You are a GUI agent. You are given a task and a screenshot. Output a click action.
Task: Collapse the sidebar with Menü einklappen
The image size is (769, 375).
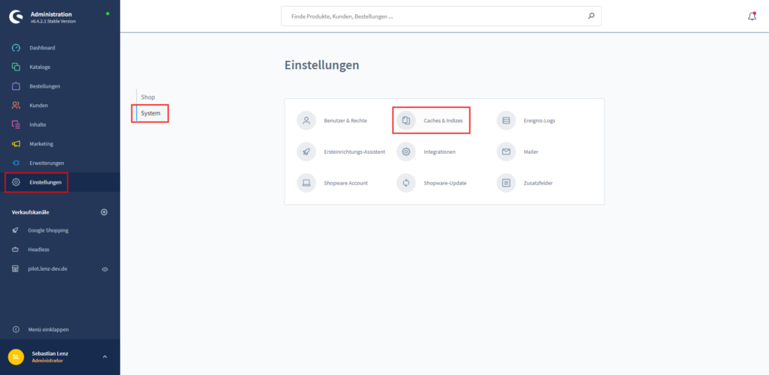coord(50,329)
